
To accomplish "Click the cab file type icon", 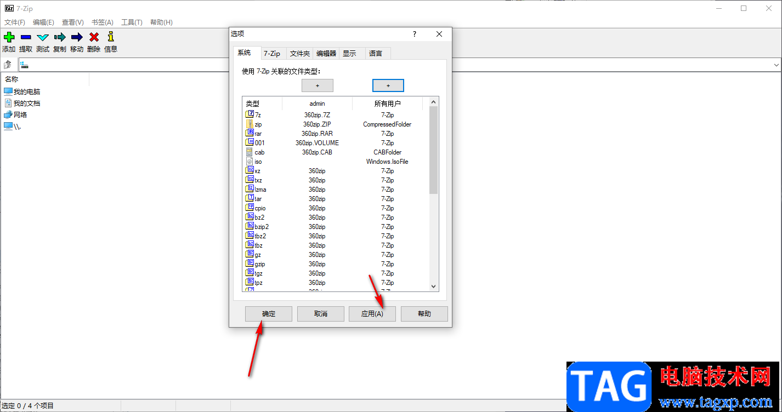I will [x=250, y=152].
